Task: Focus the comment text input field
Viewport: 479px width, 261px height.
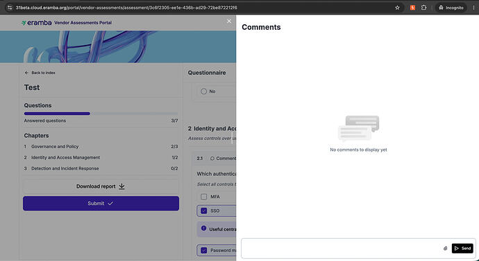Action: [x=342, y=249]
